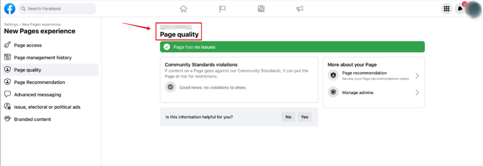The height and width of the screenshot is (166, 483).
Task: Click the Facebook logo icon
Action: click(x=10, y=9)
